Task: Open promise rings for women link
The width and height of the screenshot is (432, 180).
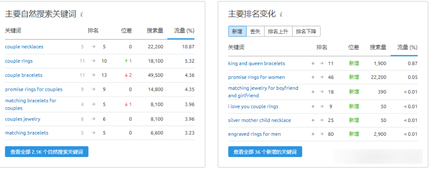Action: pyautogui.click(x=257, y=77)
